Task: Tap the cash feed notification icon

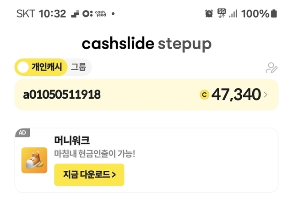Action: (94, 14)
